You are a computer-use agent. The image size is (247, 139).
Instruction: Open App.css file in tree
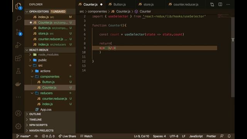pyautogui.click(x=50, y=110)
